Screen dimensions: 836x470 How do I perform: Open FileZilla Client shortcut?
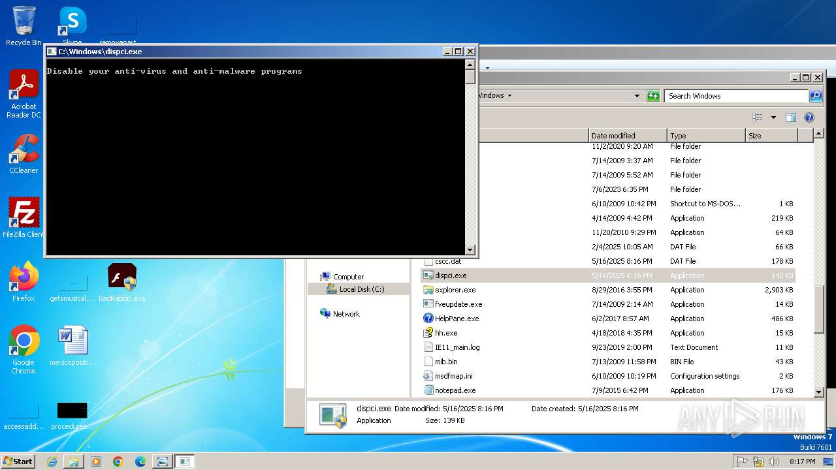24,218
